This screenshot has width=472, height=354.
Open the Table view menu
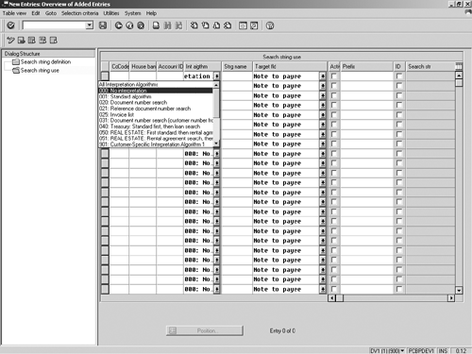pyautogui.click(x=14, y=13)
